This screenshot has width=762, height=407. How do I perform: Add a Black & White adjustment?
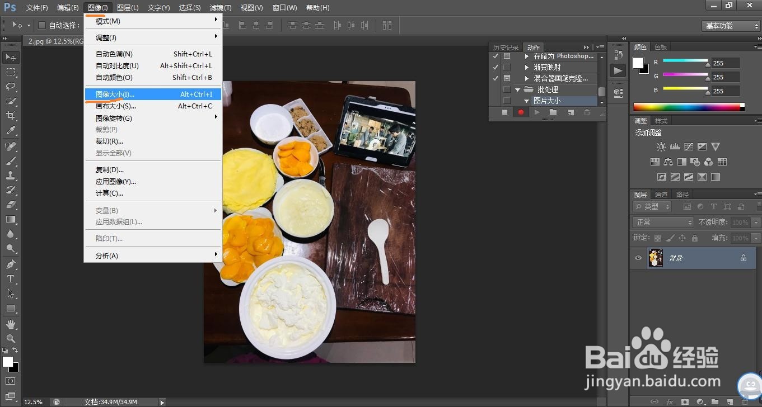coord(681,162)
